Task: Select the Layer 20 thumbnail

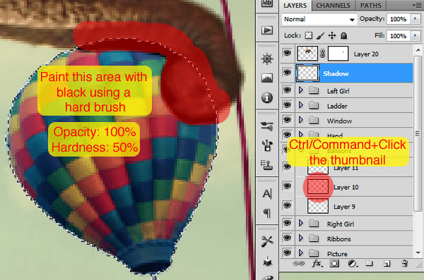Action: [x=307, y=54]
